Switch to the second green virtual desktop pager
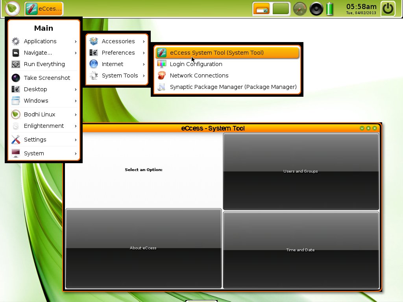Screen dimensions: 403x302 (281, 9)
